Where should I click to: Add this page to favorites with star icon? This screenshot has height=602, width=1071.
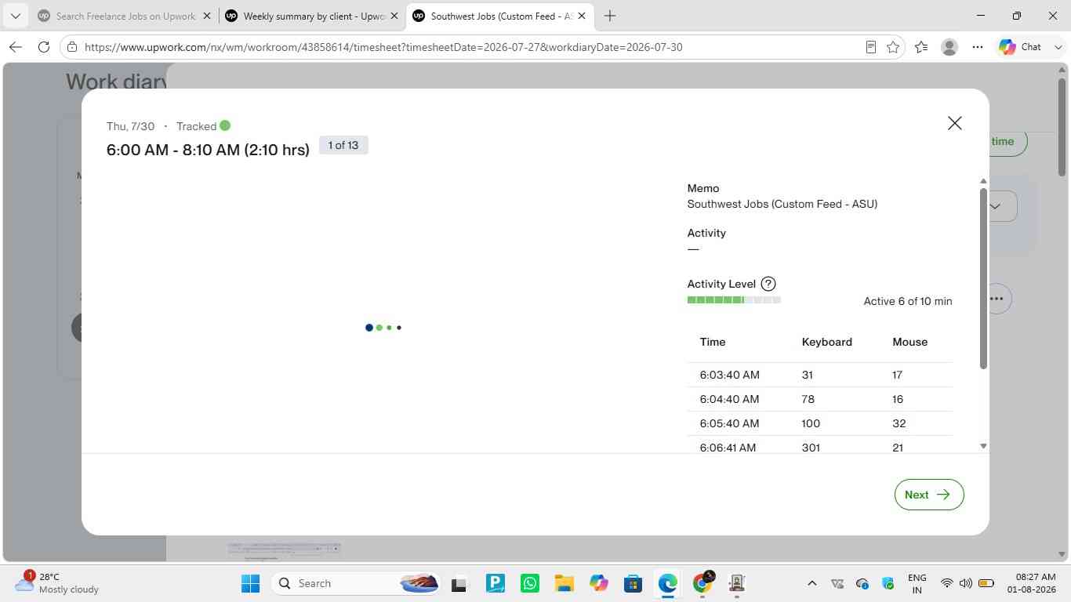coord(892,47)
